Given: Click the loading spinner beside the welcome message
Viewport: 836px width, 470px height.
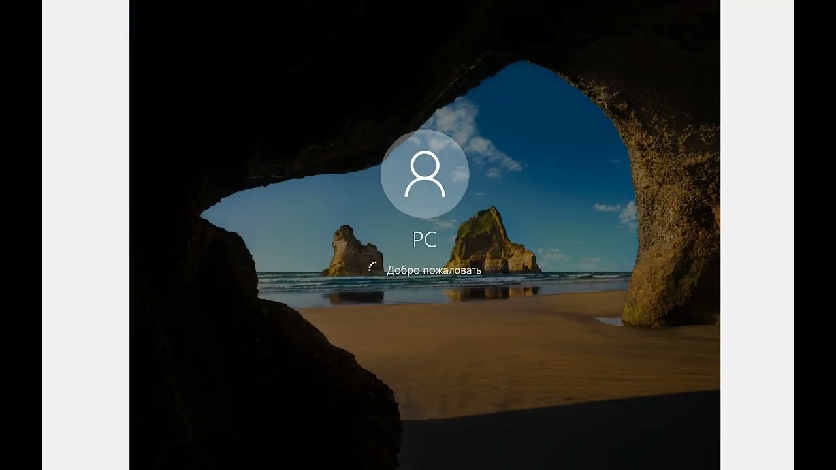Looking at the screenshot, I should (373, 267).
